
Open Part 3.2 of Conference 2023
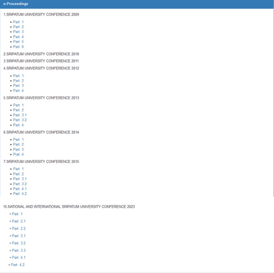19,243
